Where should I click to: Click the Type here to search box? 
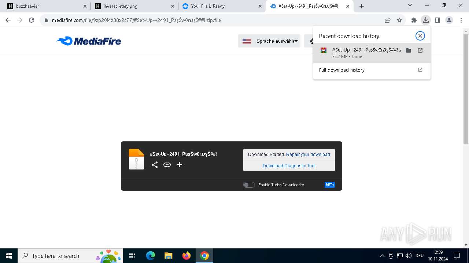coord(71,256)
